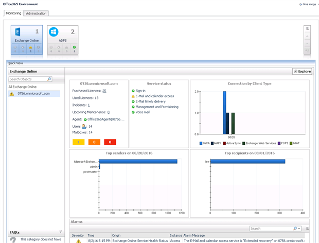
Task: Open fatal count in ADFS tile
Action: tap(51, 49)
